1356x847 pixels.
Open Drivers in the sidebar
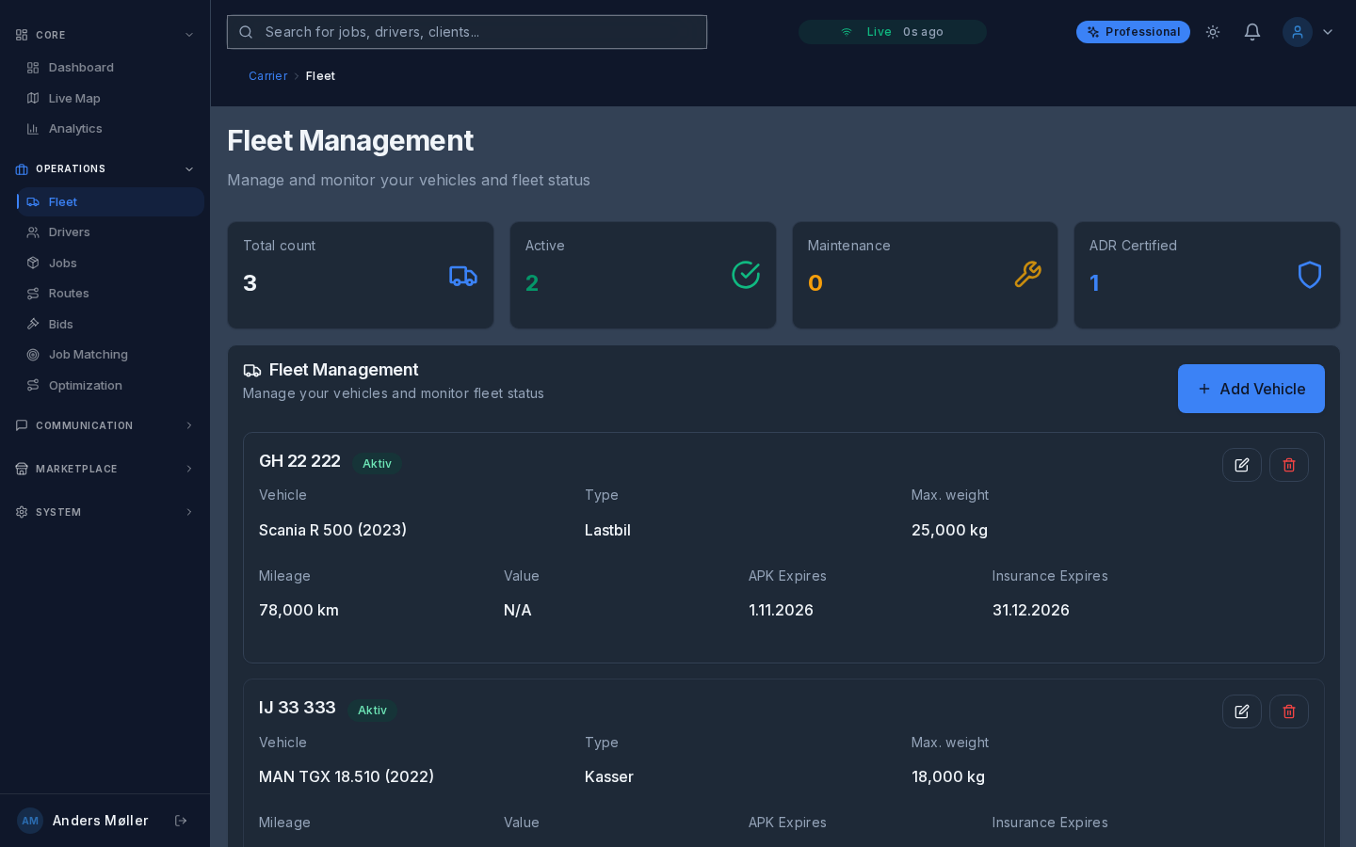coord(69,232)
